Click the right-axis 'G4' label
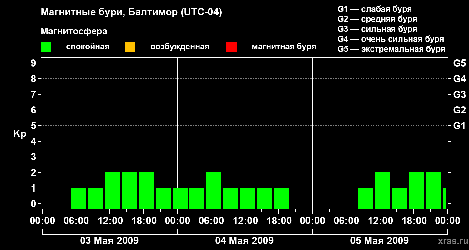Screen dimensions: 469x250 [459, 79]
